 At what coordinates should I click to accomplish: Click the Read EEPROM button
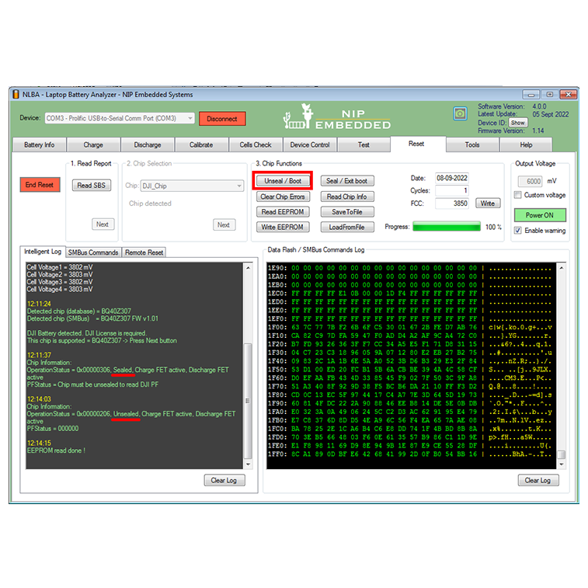[x=283, y=212]
